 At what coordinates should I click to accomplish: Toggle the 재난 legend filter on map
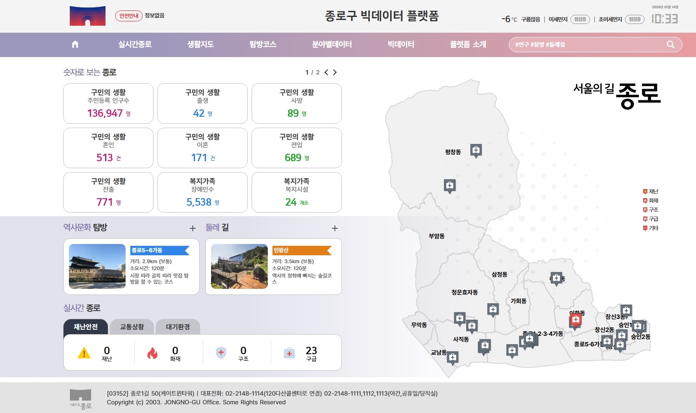click(650, 192)
